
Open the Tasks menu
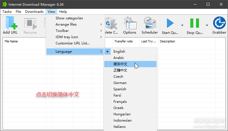(7, 12)
